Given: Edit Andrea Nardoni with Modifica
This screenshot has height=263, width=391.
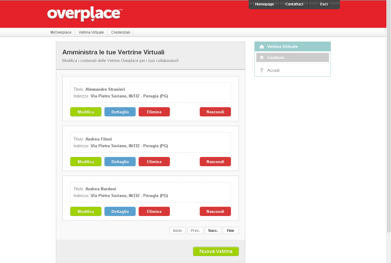Looking at the screenshot, I should point(86,211).
